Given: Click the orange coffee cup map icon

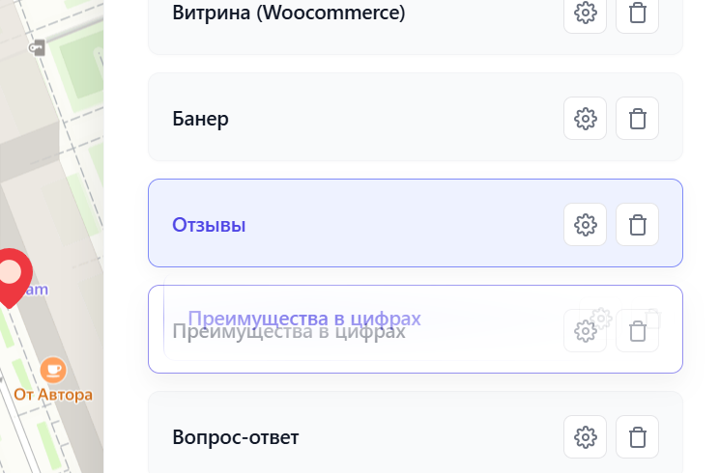Looking at the screenshot, I should (52, 370).
